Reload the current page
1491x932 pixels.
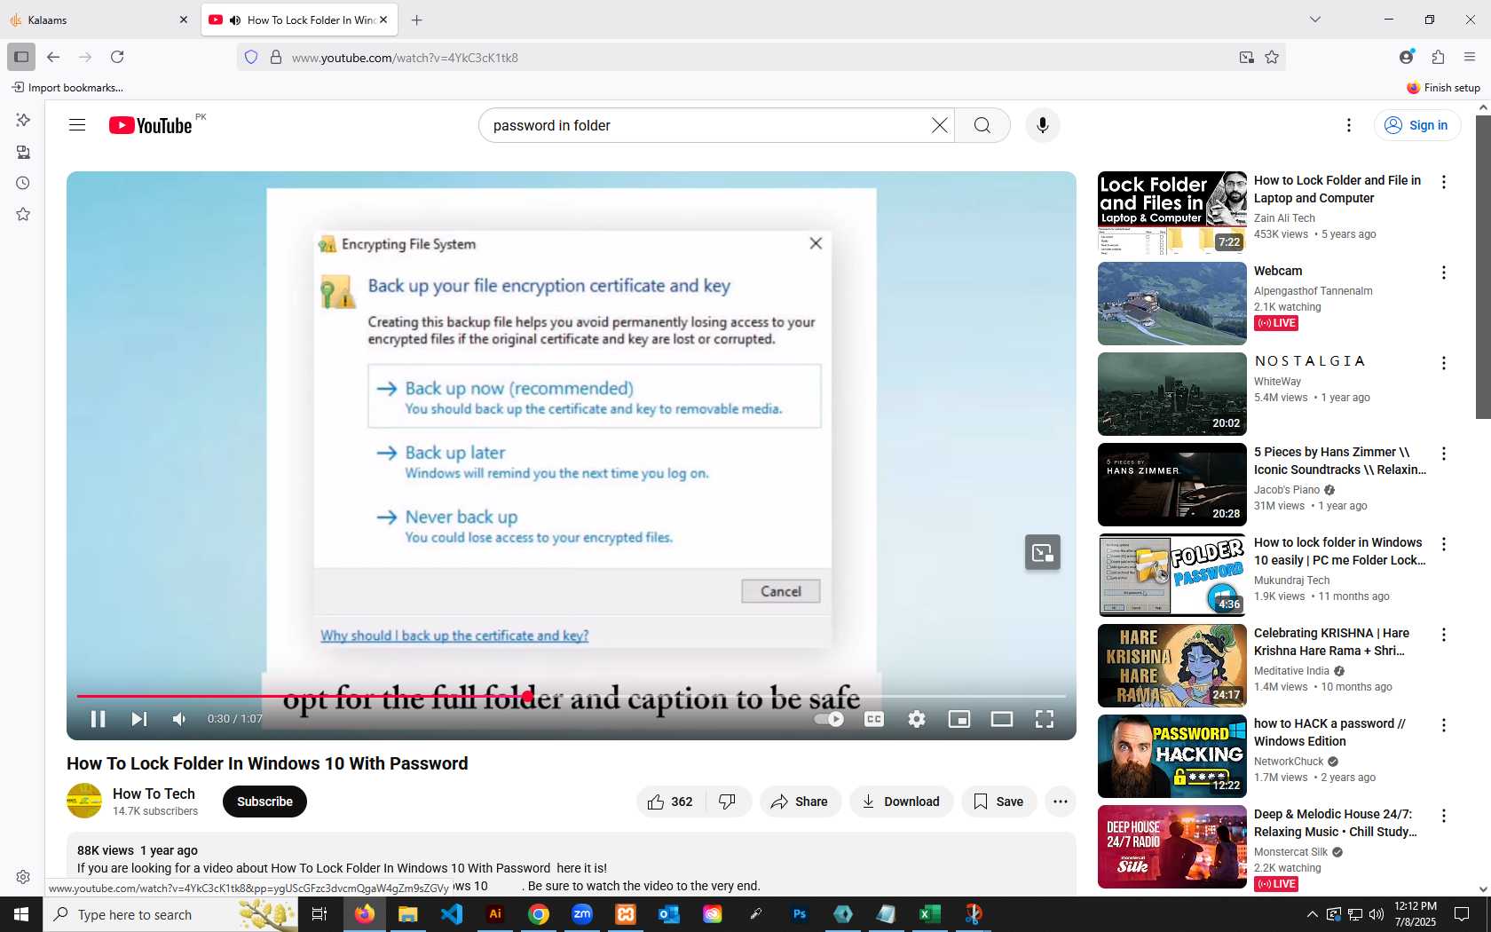[117, 57]
